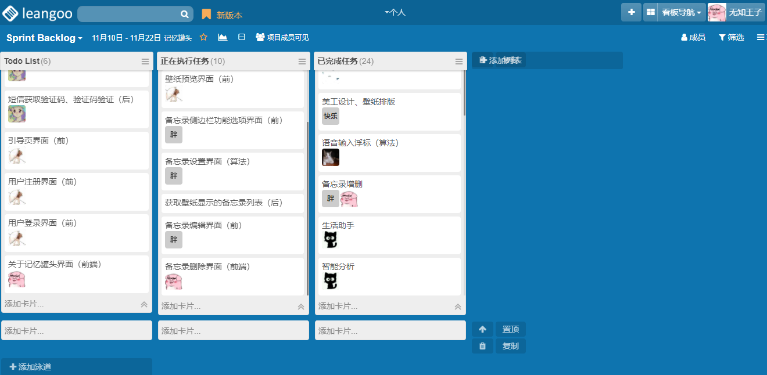Click the trash delete icon
The image size is (767, 375).
click(482, 346)
